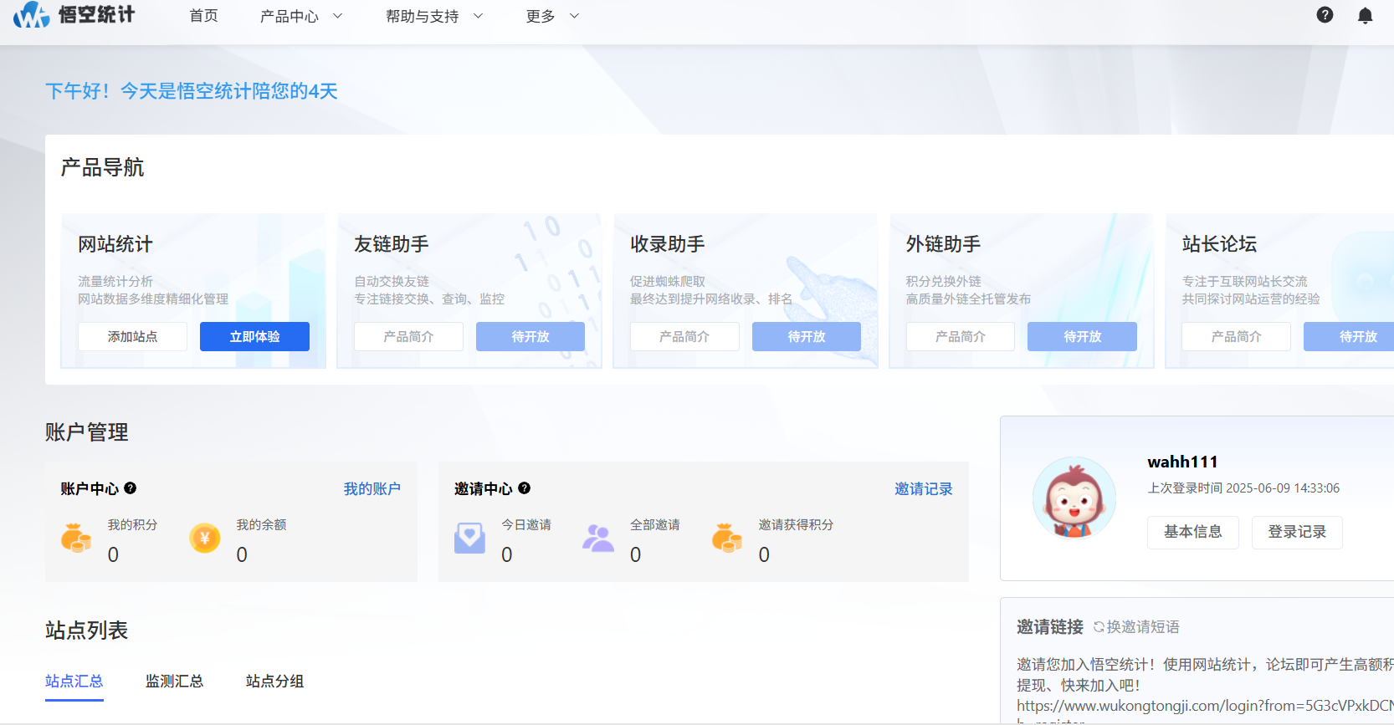Open the 邀请记录 link
The height and width of the screenshot is (725, 1394).
tap(923, 489)
